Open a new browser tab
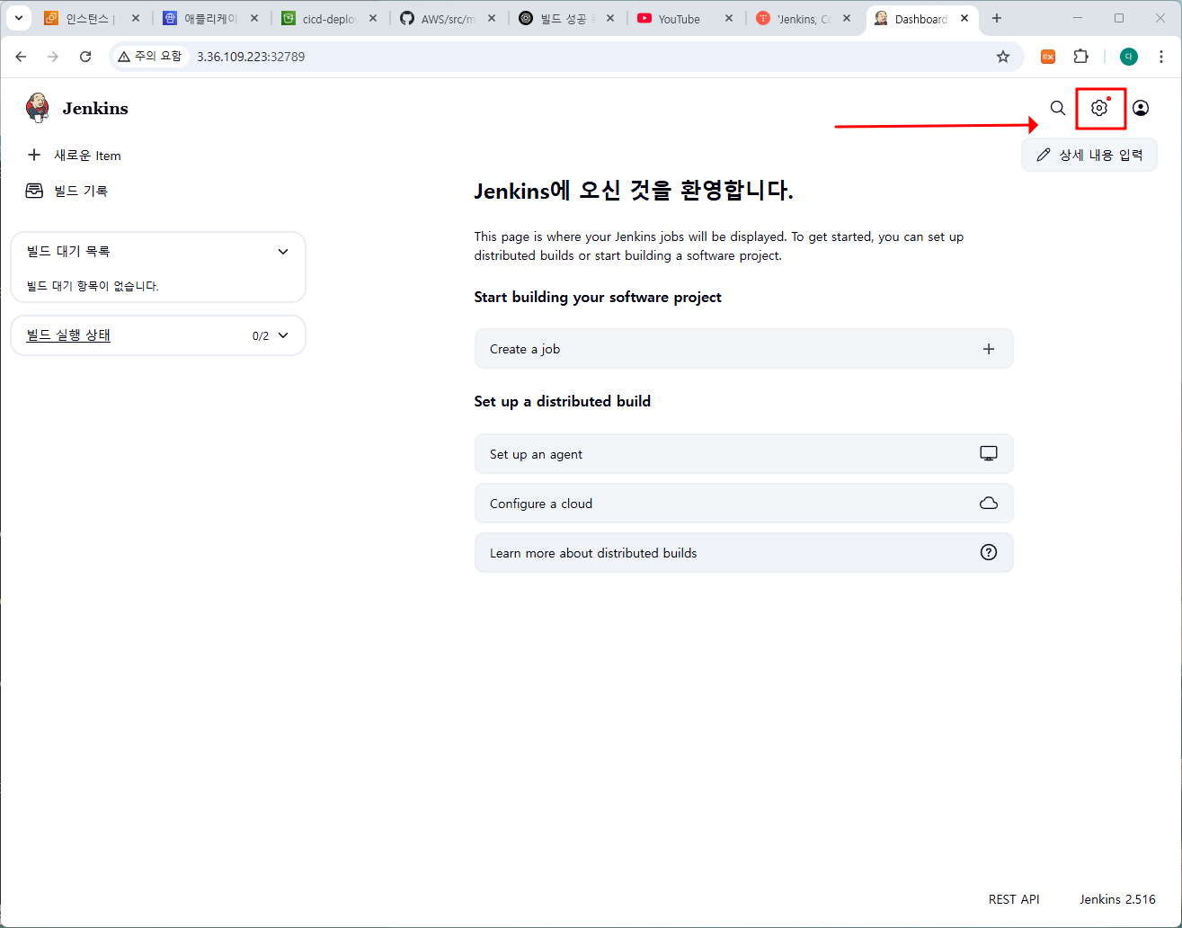Viewport: 1182px width, 928px height. (x=996, y=18)
